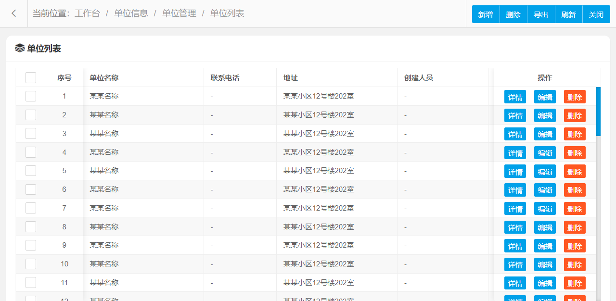Delete row 1 with its 删除 button
Viewport: 616px width, 301px height.
click(x=575, y=97)
